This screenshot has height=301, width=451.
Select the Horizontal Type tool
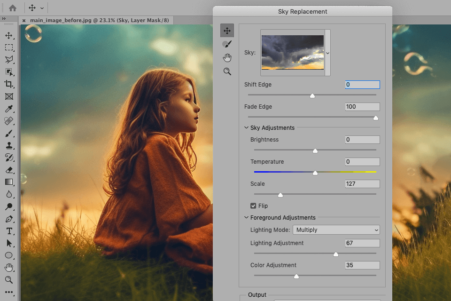tap(8, 231)
